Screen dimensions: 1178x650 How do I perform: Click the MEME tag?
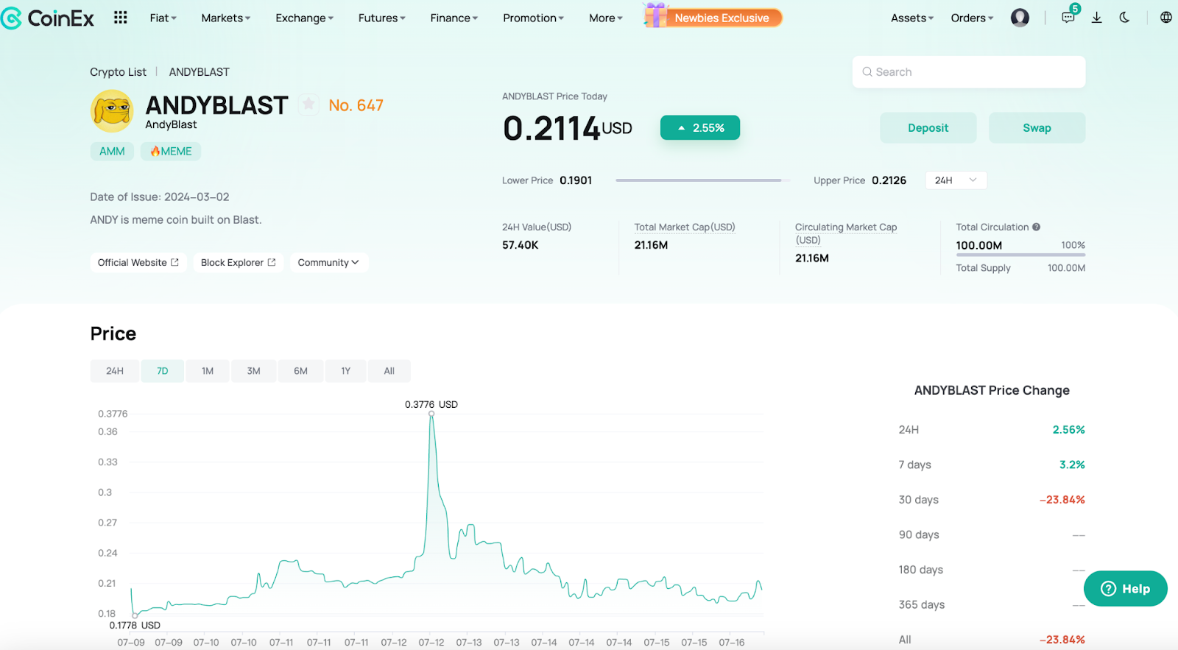[x=171, y=151]
